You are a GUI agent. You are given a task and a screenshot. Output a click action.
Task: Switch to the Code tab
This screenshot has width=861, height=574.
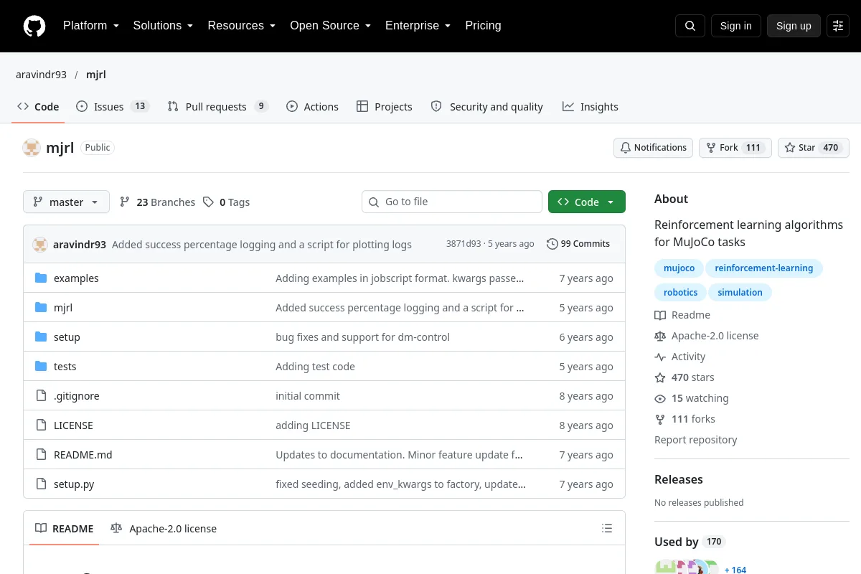38,106
